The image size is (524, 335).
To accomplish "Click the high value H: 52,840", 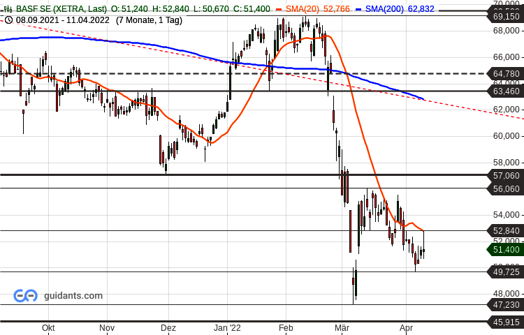I will click(x=170, y=8).
